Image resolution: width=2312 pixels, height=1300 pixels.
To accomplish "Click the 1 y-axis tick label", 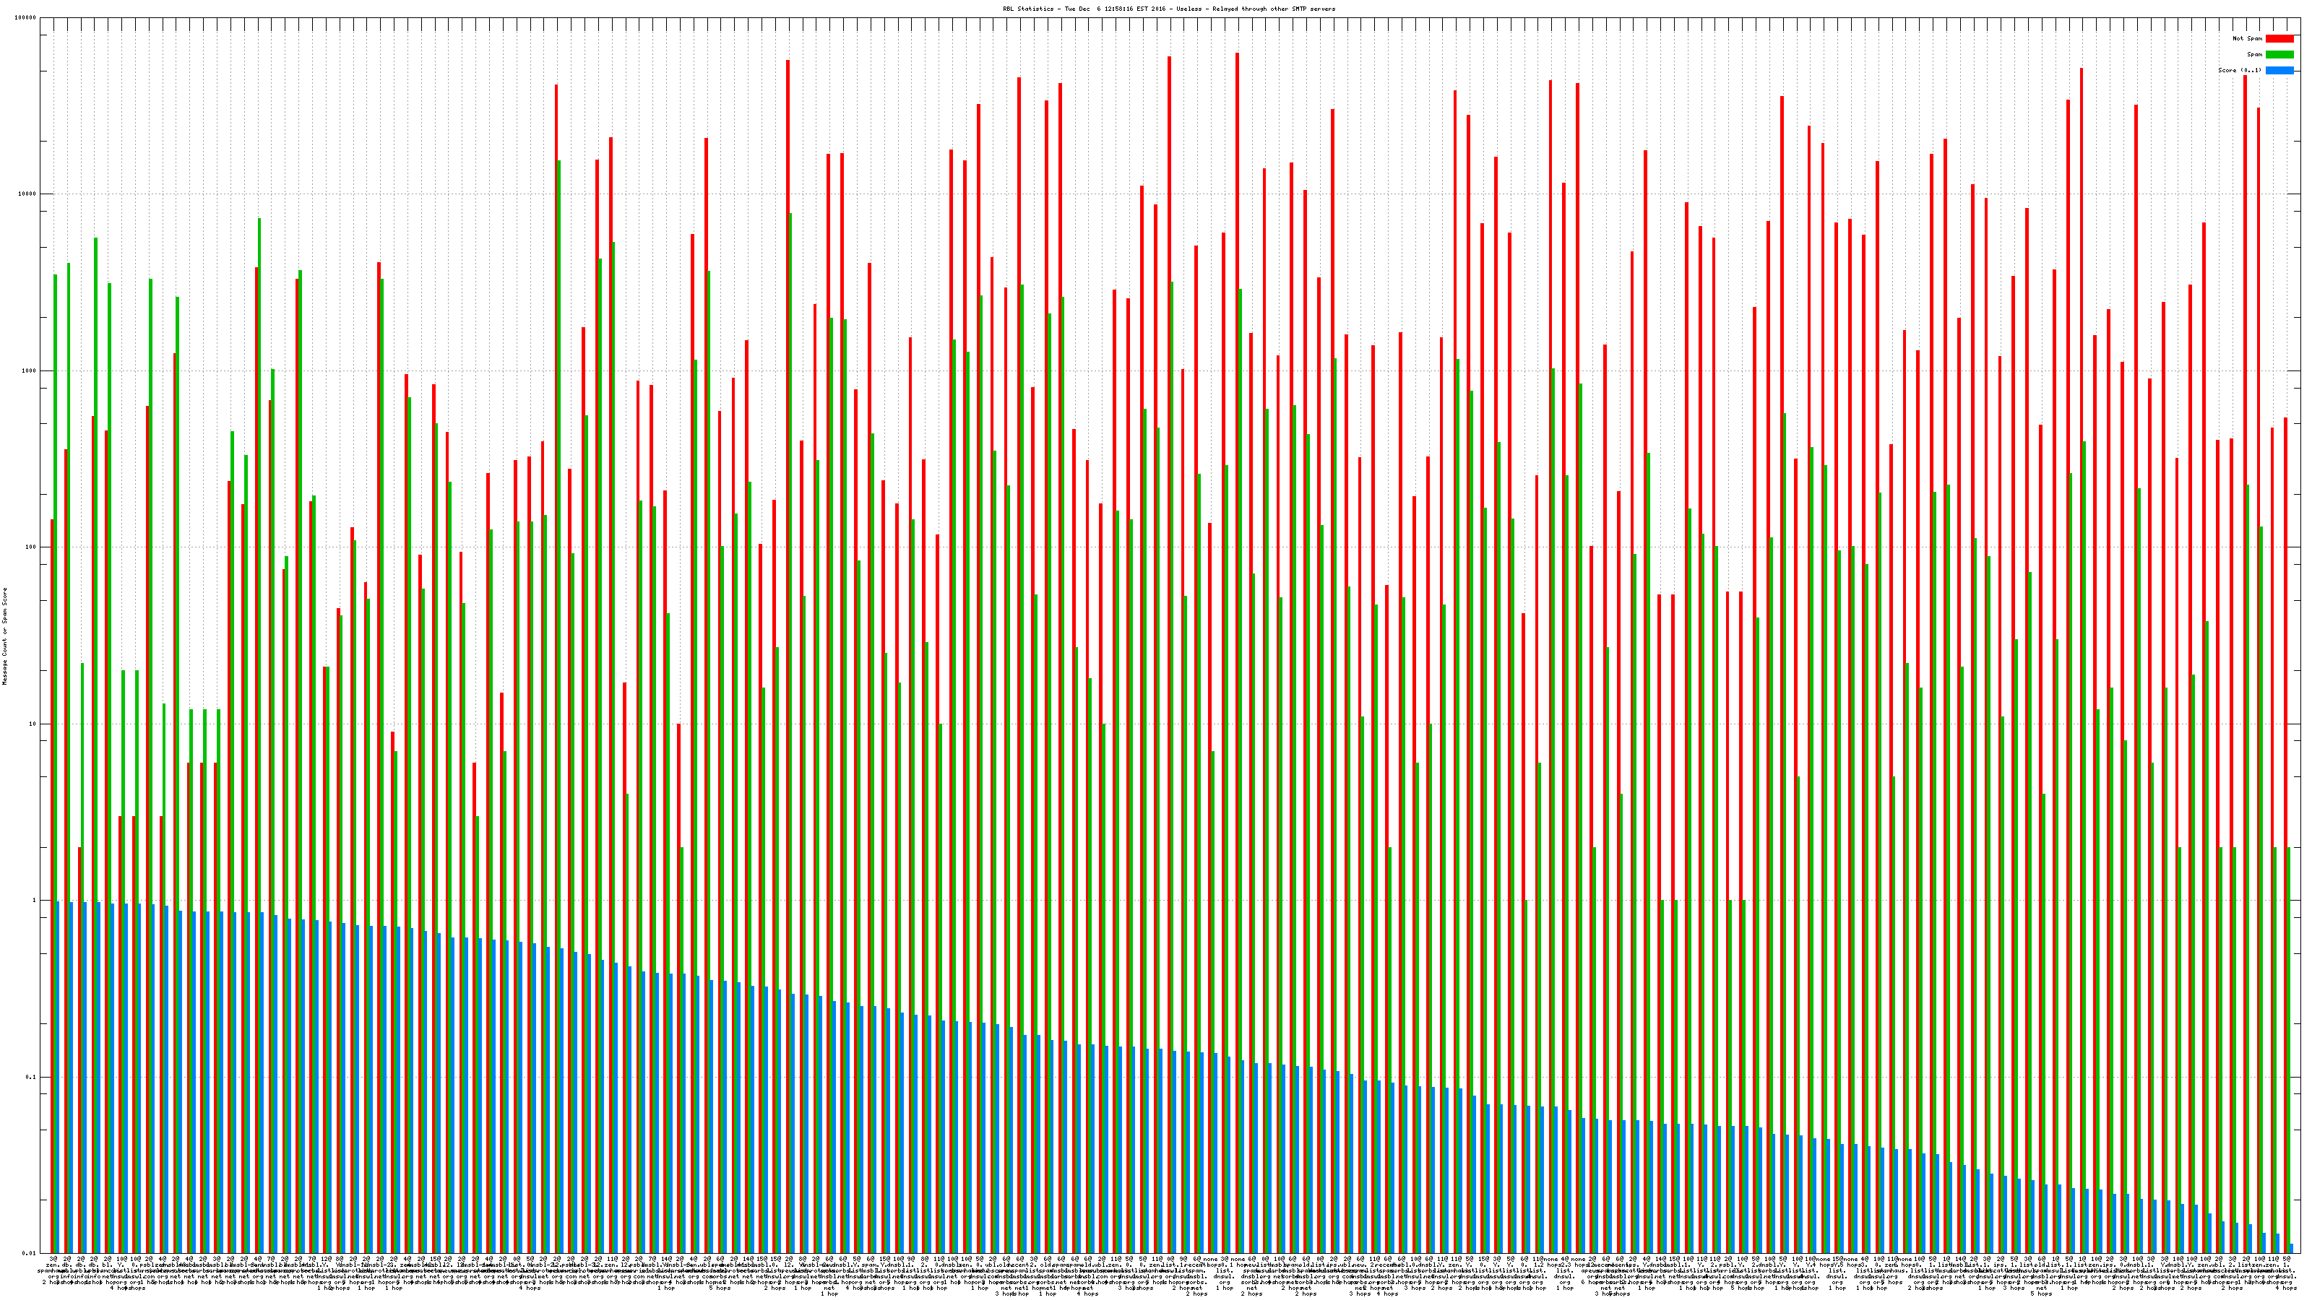I will (x=35, y=901).
